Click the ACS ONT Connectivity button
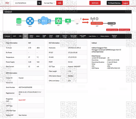This screenshot has width=136, height=119. pyautogui.click(x=112, y=30)
